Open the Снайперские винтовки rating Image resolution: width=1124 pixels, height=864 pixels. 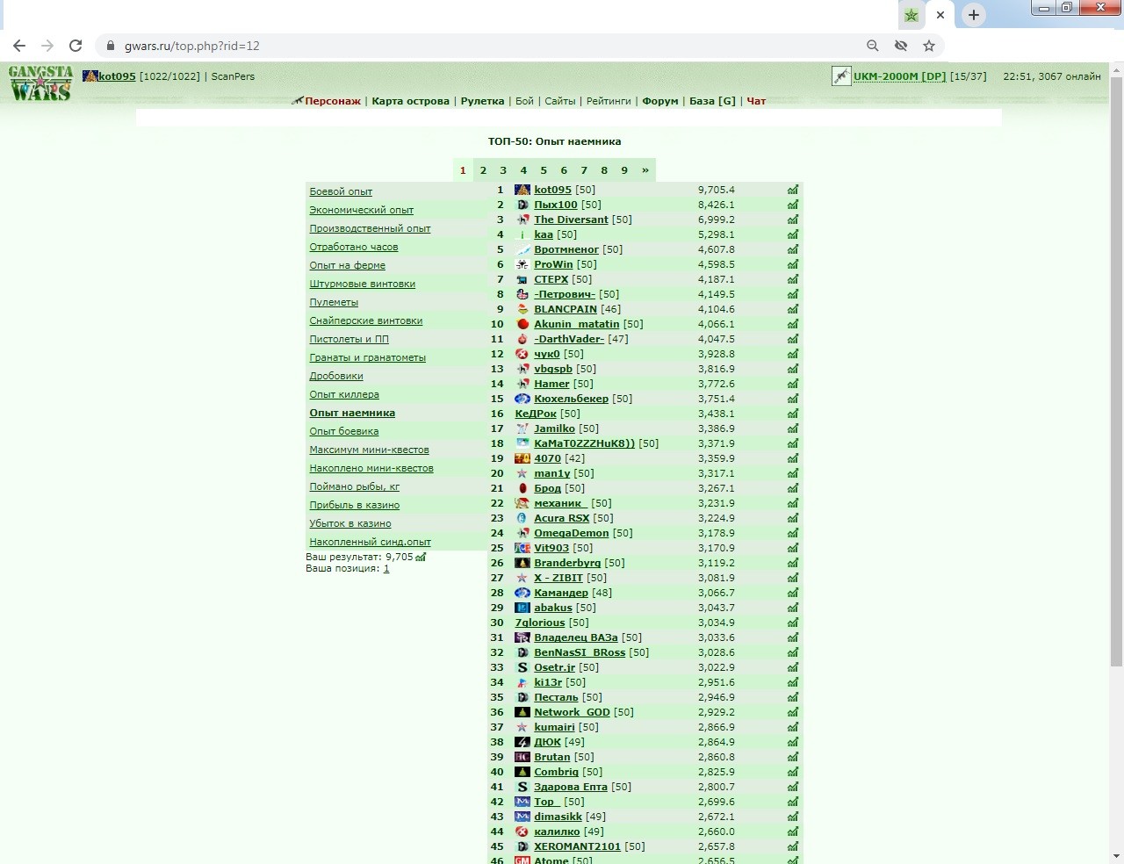coord(365,320)
